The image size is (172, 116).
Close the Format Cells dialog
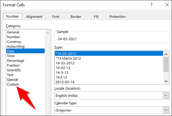point(167,5)
